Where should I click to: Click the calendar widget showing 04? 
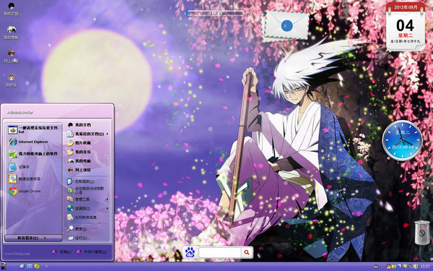pos(406,26)
